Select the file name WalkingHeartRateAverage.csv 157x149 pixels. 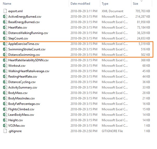pyautogui.click(x=29, y=71)
